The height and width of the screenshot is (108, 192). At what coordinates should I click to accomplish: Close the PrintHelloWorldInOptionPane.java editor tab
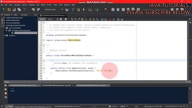[x=66, y=15]
